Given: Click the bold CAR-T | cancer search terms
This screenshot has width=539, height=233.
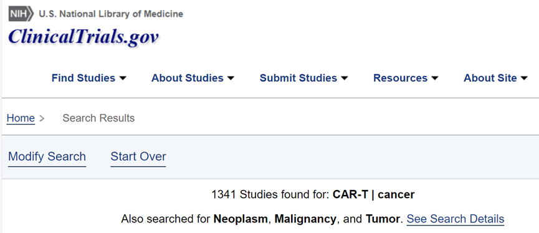Looking at the screenshot, I should (374, 195).
